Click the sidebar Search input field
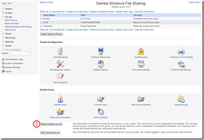The image size is (204, 140). (20, 53)
